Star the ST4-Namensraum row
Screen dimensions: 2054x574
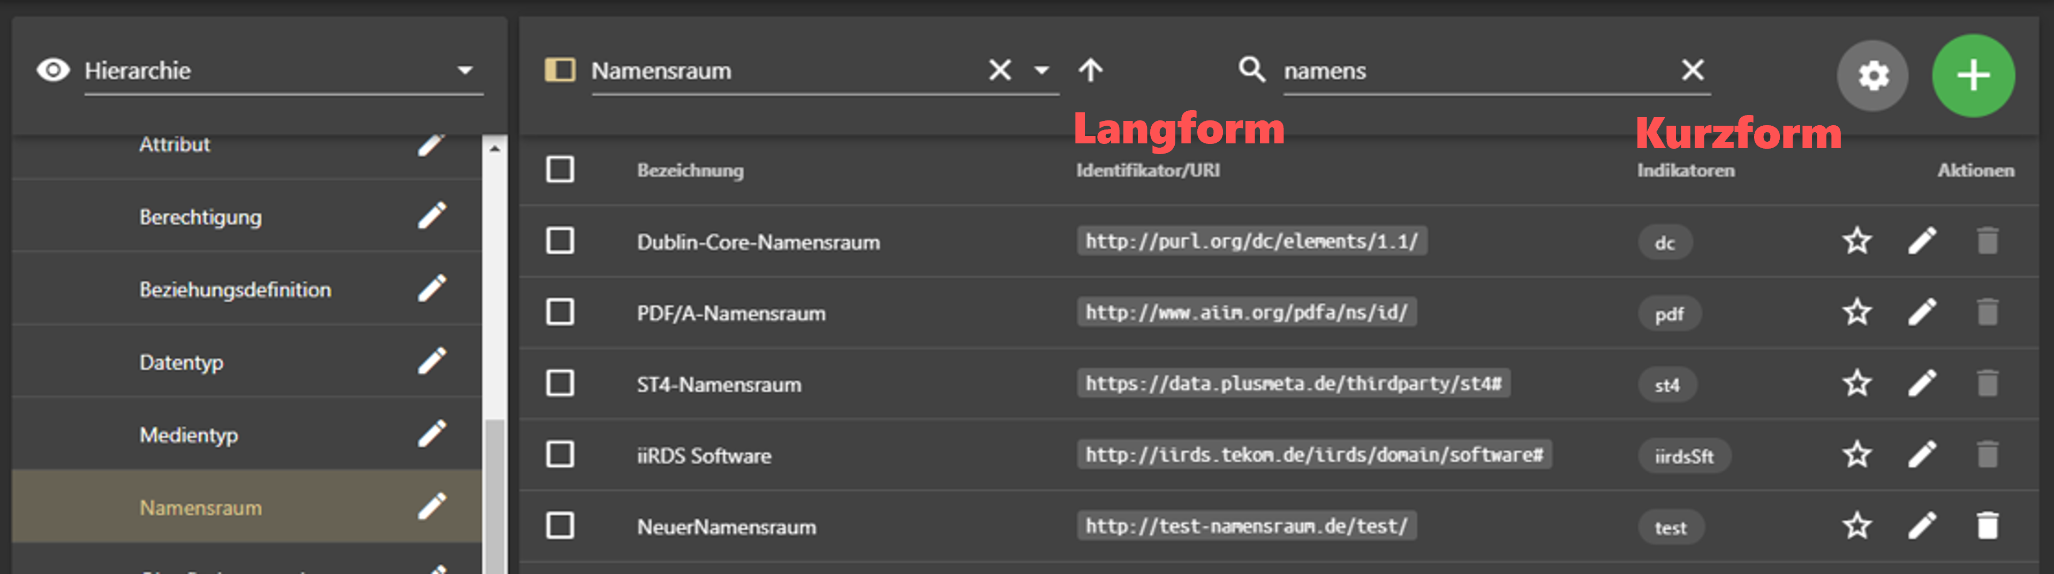[x=1856, y=383]
